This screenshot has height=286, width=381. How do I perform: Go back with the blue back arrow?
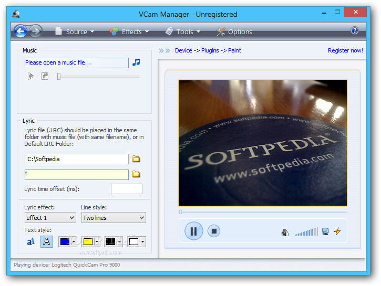pos(20,31)
